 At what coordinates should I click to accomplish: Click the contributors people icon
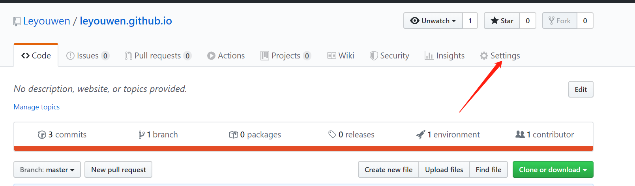(520, 135)
